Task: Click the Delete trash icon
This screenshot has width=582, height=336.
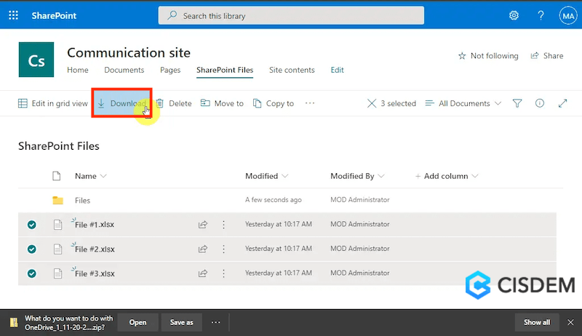Action: 160,103
